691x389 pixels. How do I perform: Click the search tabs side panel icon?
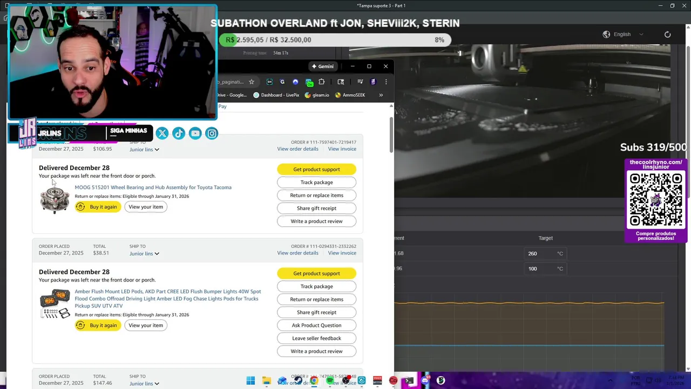tap(341, 82)
